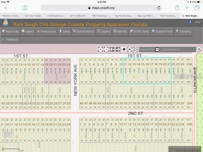Screen dimensions: 203x152
Task: Expand the Parcel (S-T-R) search type dropdown
Action: pyautogui.click(x=157, y=50)
